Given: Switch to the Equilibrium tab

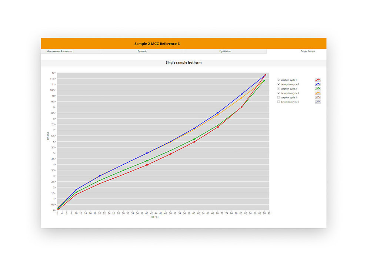Looking at the screenshot, I should pos(225,51).
